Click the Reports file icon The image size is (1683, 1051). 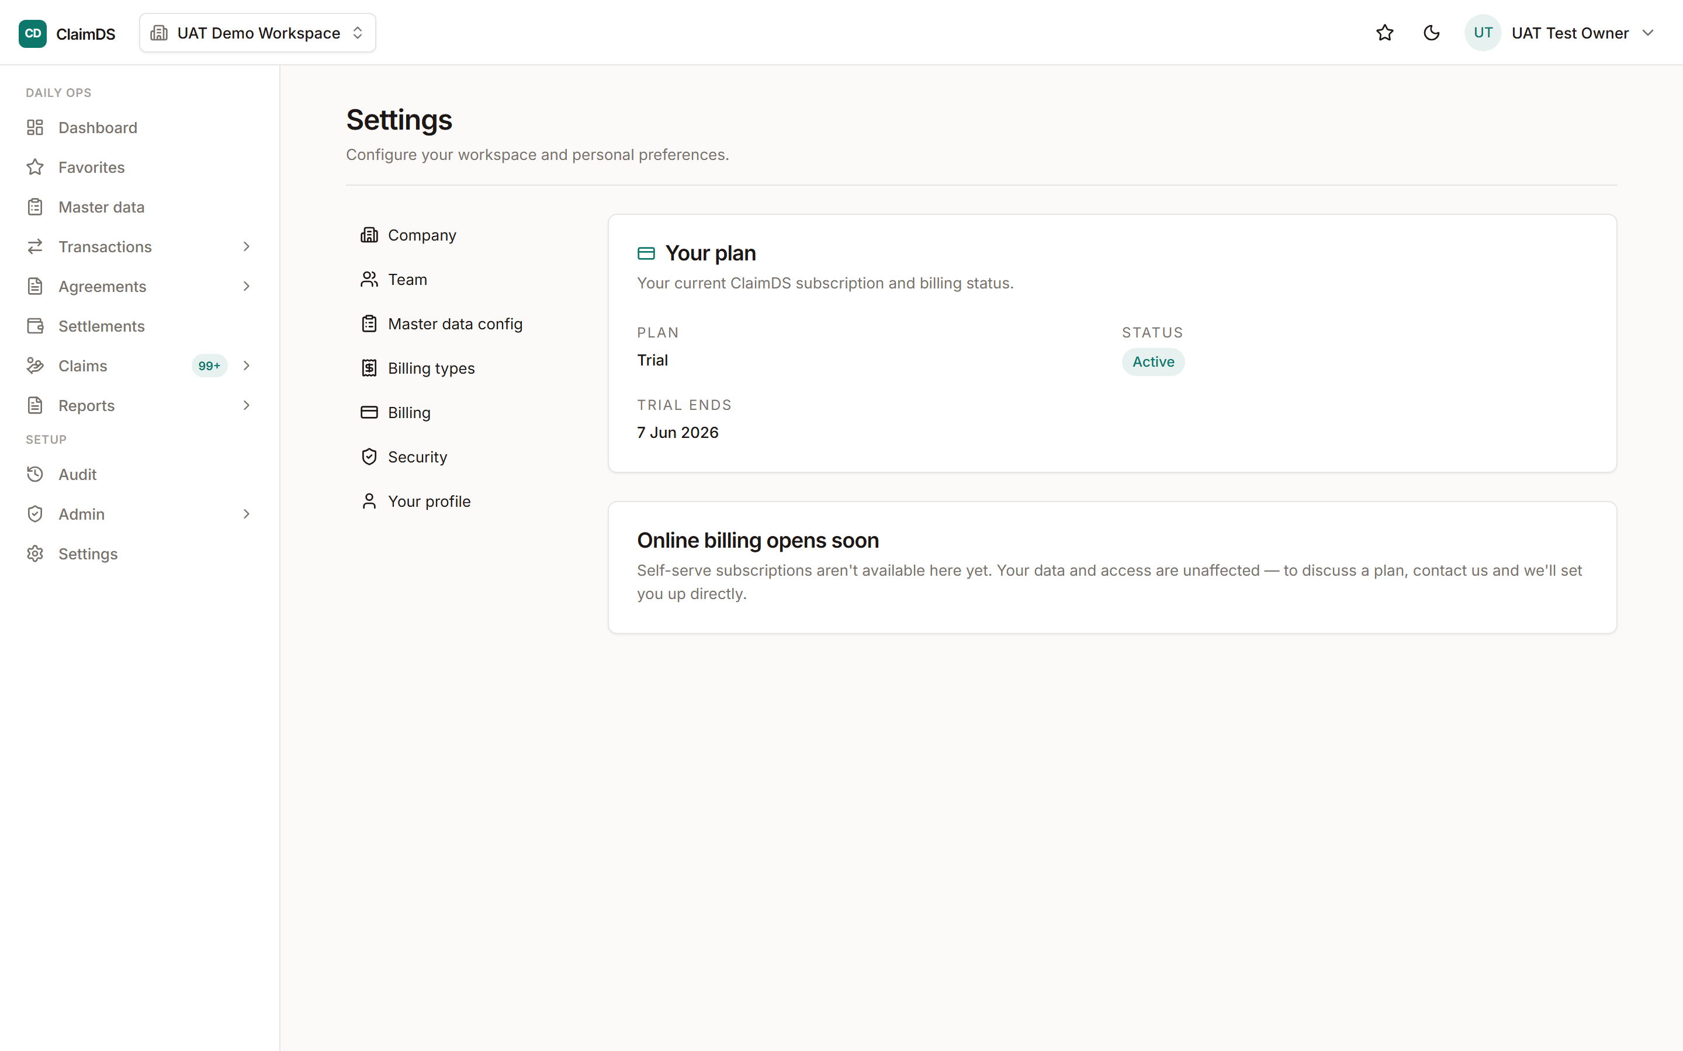(x=35, y=405)
